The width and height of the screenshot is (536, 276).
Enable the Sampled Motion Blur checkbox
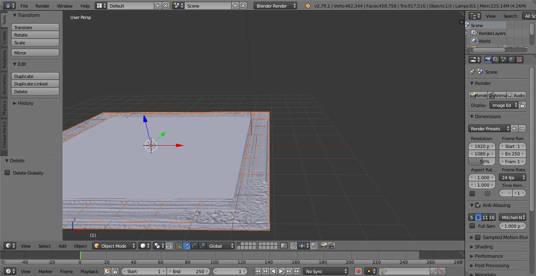[x=478, y=237]
